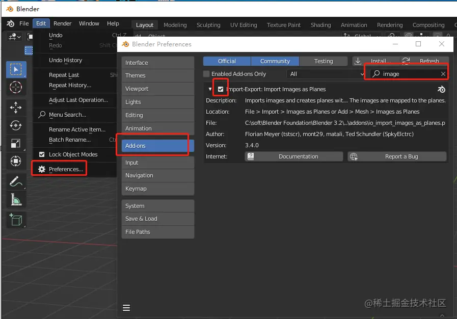Toggle the Community support level filter
Screen dimensions: 457x319
click(275, 61)
